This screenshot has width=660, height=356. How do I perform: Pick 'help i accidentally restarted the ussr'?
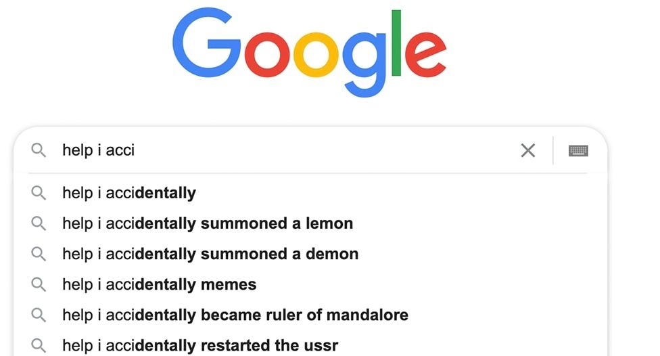coord(200,345)
